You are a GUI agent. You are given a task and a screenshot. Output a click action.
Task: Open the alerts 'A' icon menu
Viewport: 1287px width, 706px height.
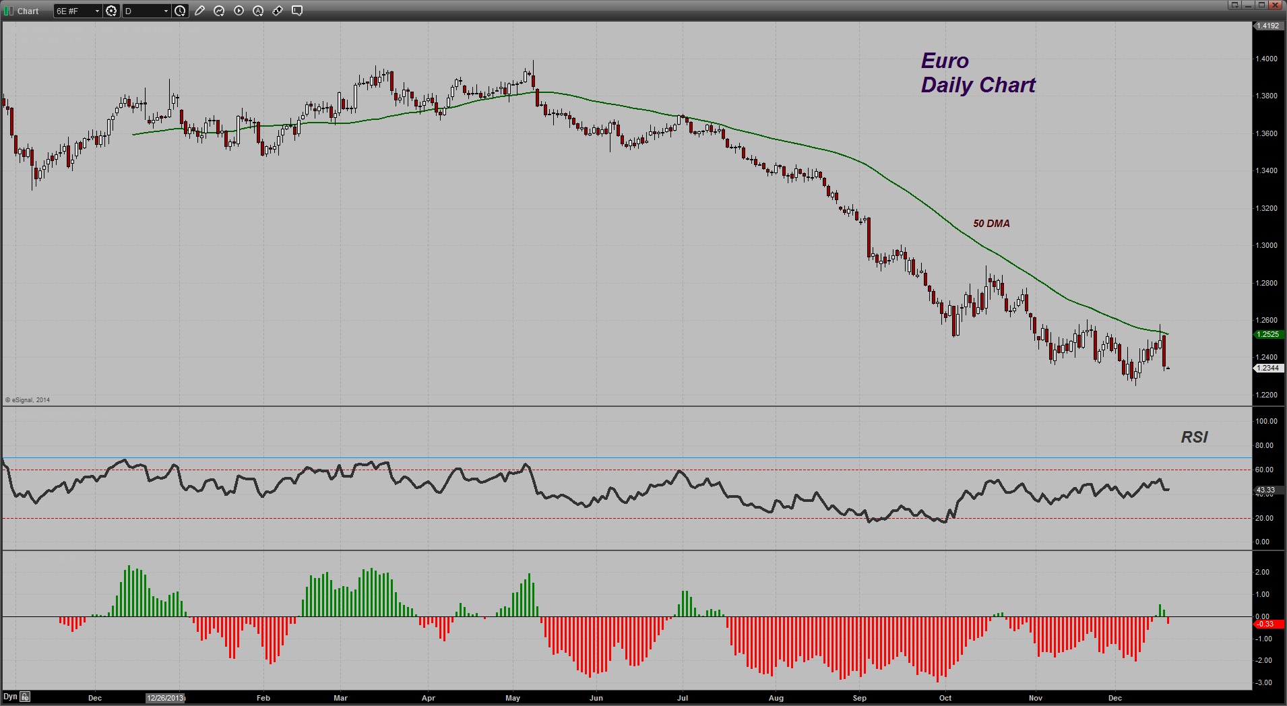tap(258, 11)
